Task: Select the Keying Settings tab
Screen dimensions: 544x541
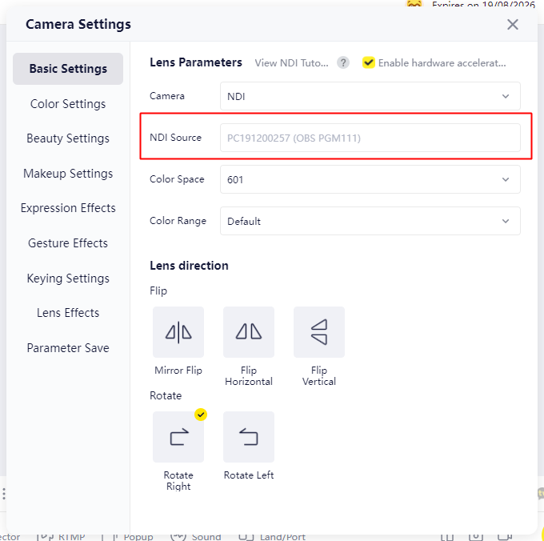Action: [68, 279]
